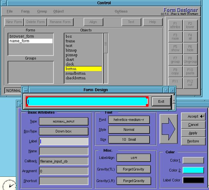The height and width of the screenshot is (190, 209).
Task: Open the Object menu
Action: [x=58, y=11]
